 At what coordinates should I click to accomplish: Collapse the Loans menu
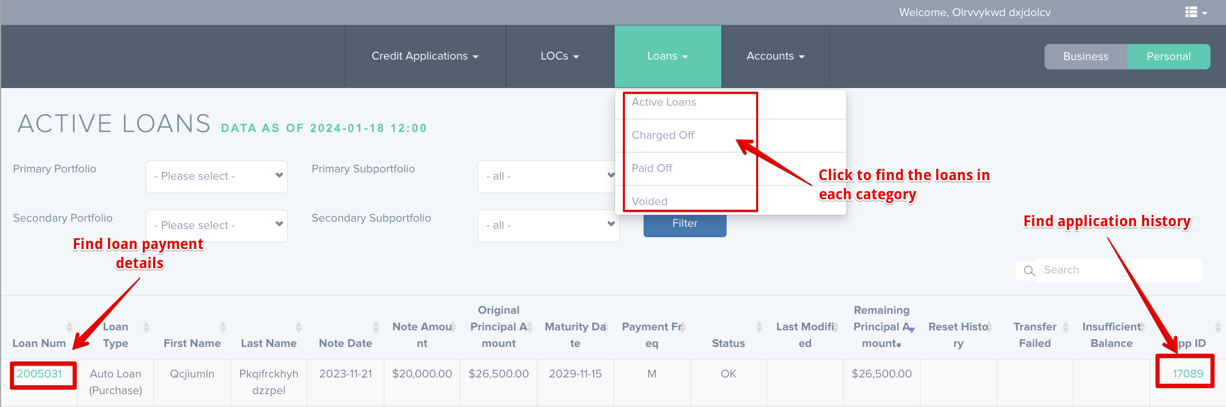pyautogui.click(x=668, y=56)
